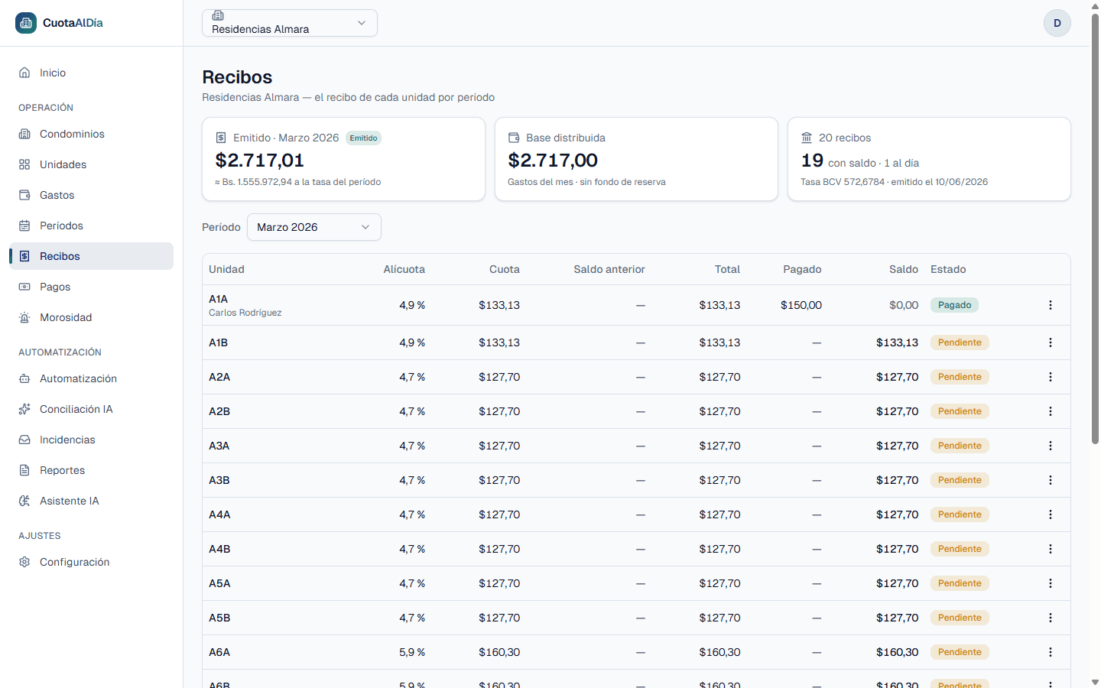Click the Pagado status badge of A1A

pos(954,305)
